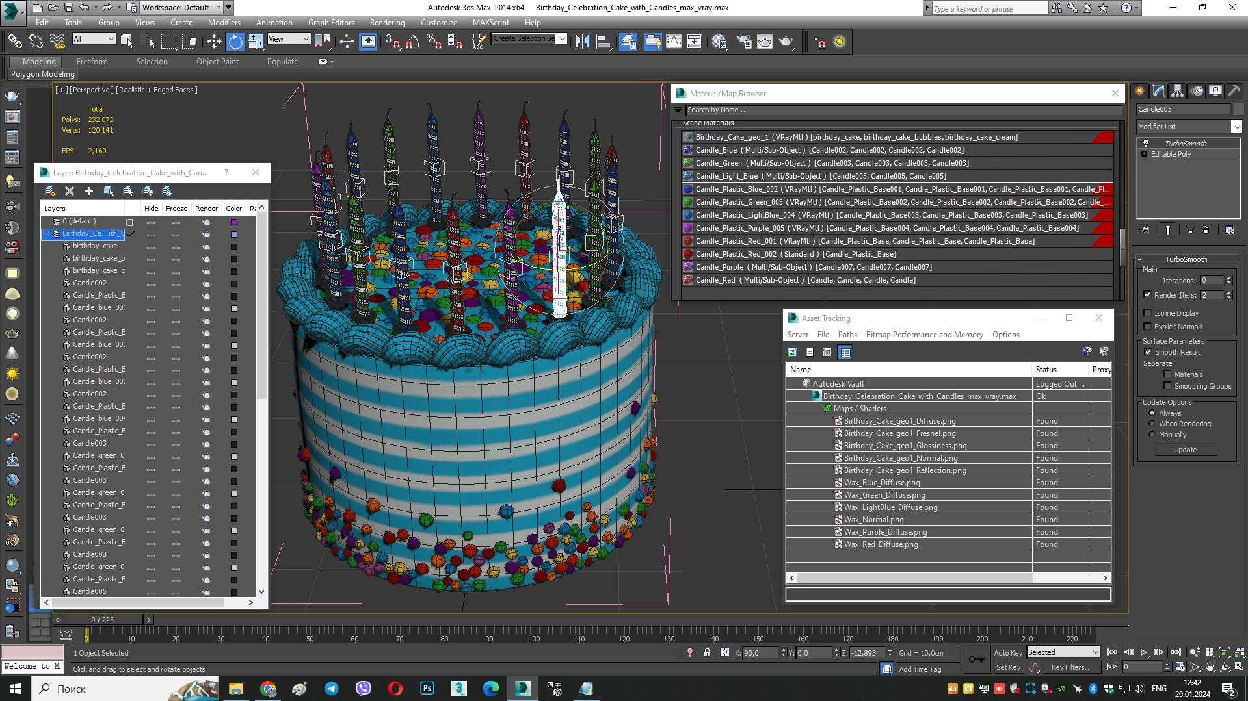This screenshot has width=1248, height=701.
Task: Click the Auto Key button
Action: (1008, 653)
